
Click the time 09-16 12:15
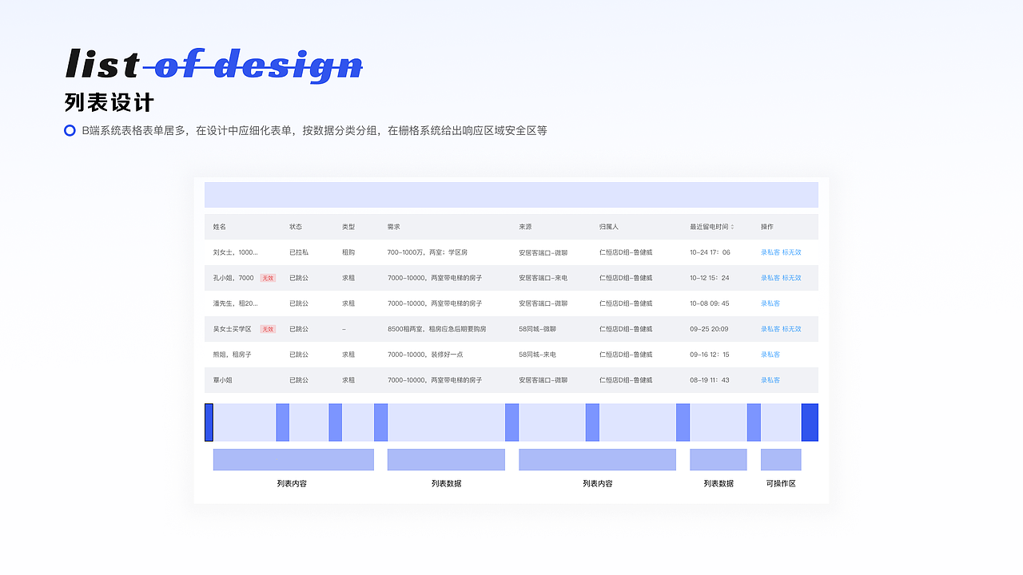coord(710,355)
